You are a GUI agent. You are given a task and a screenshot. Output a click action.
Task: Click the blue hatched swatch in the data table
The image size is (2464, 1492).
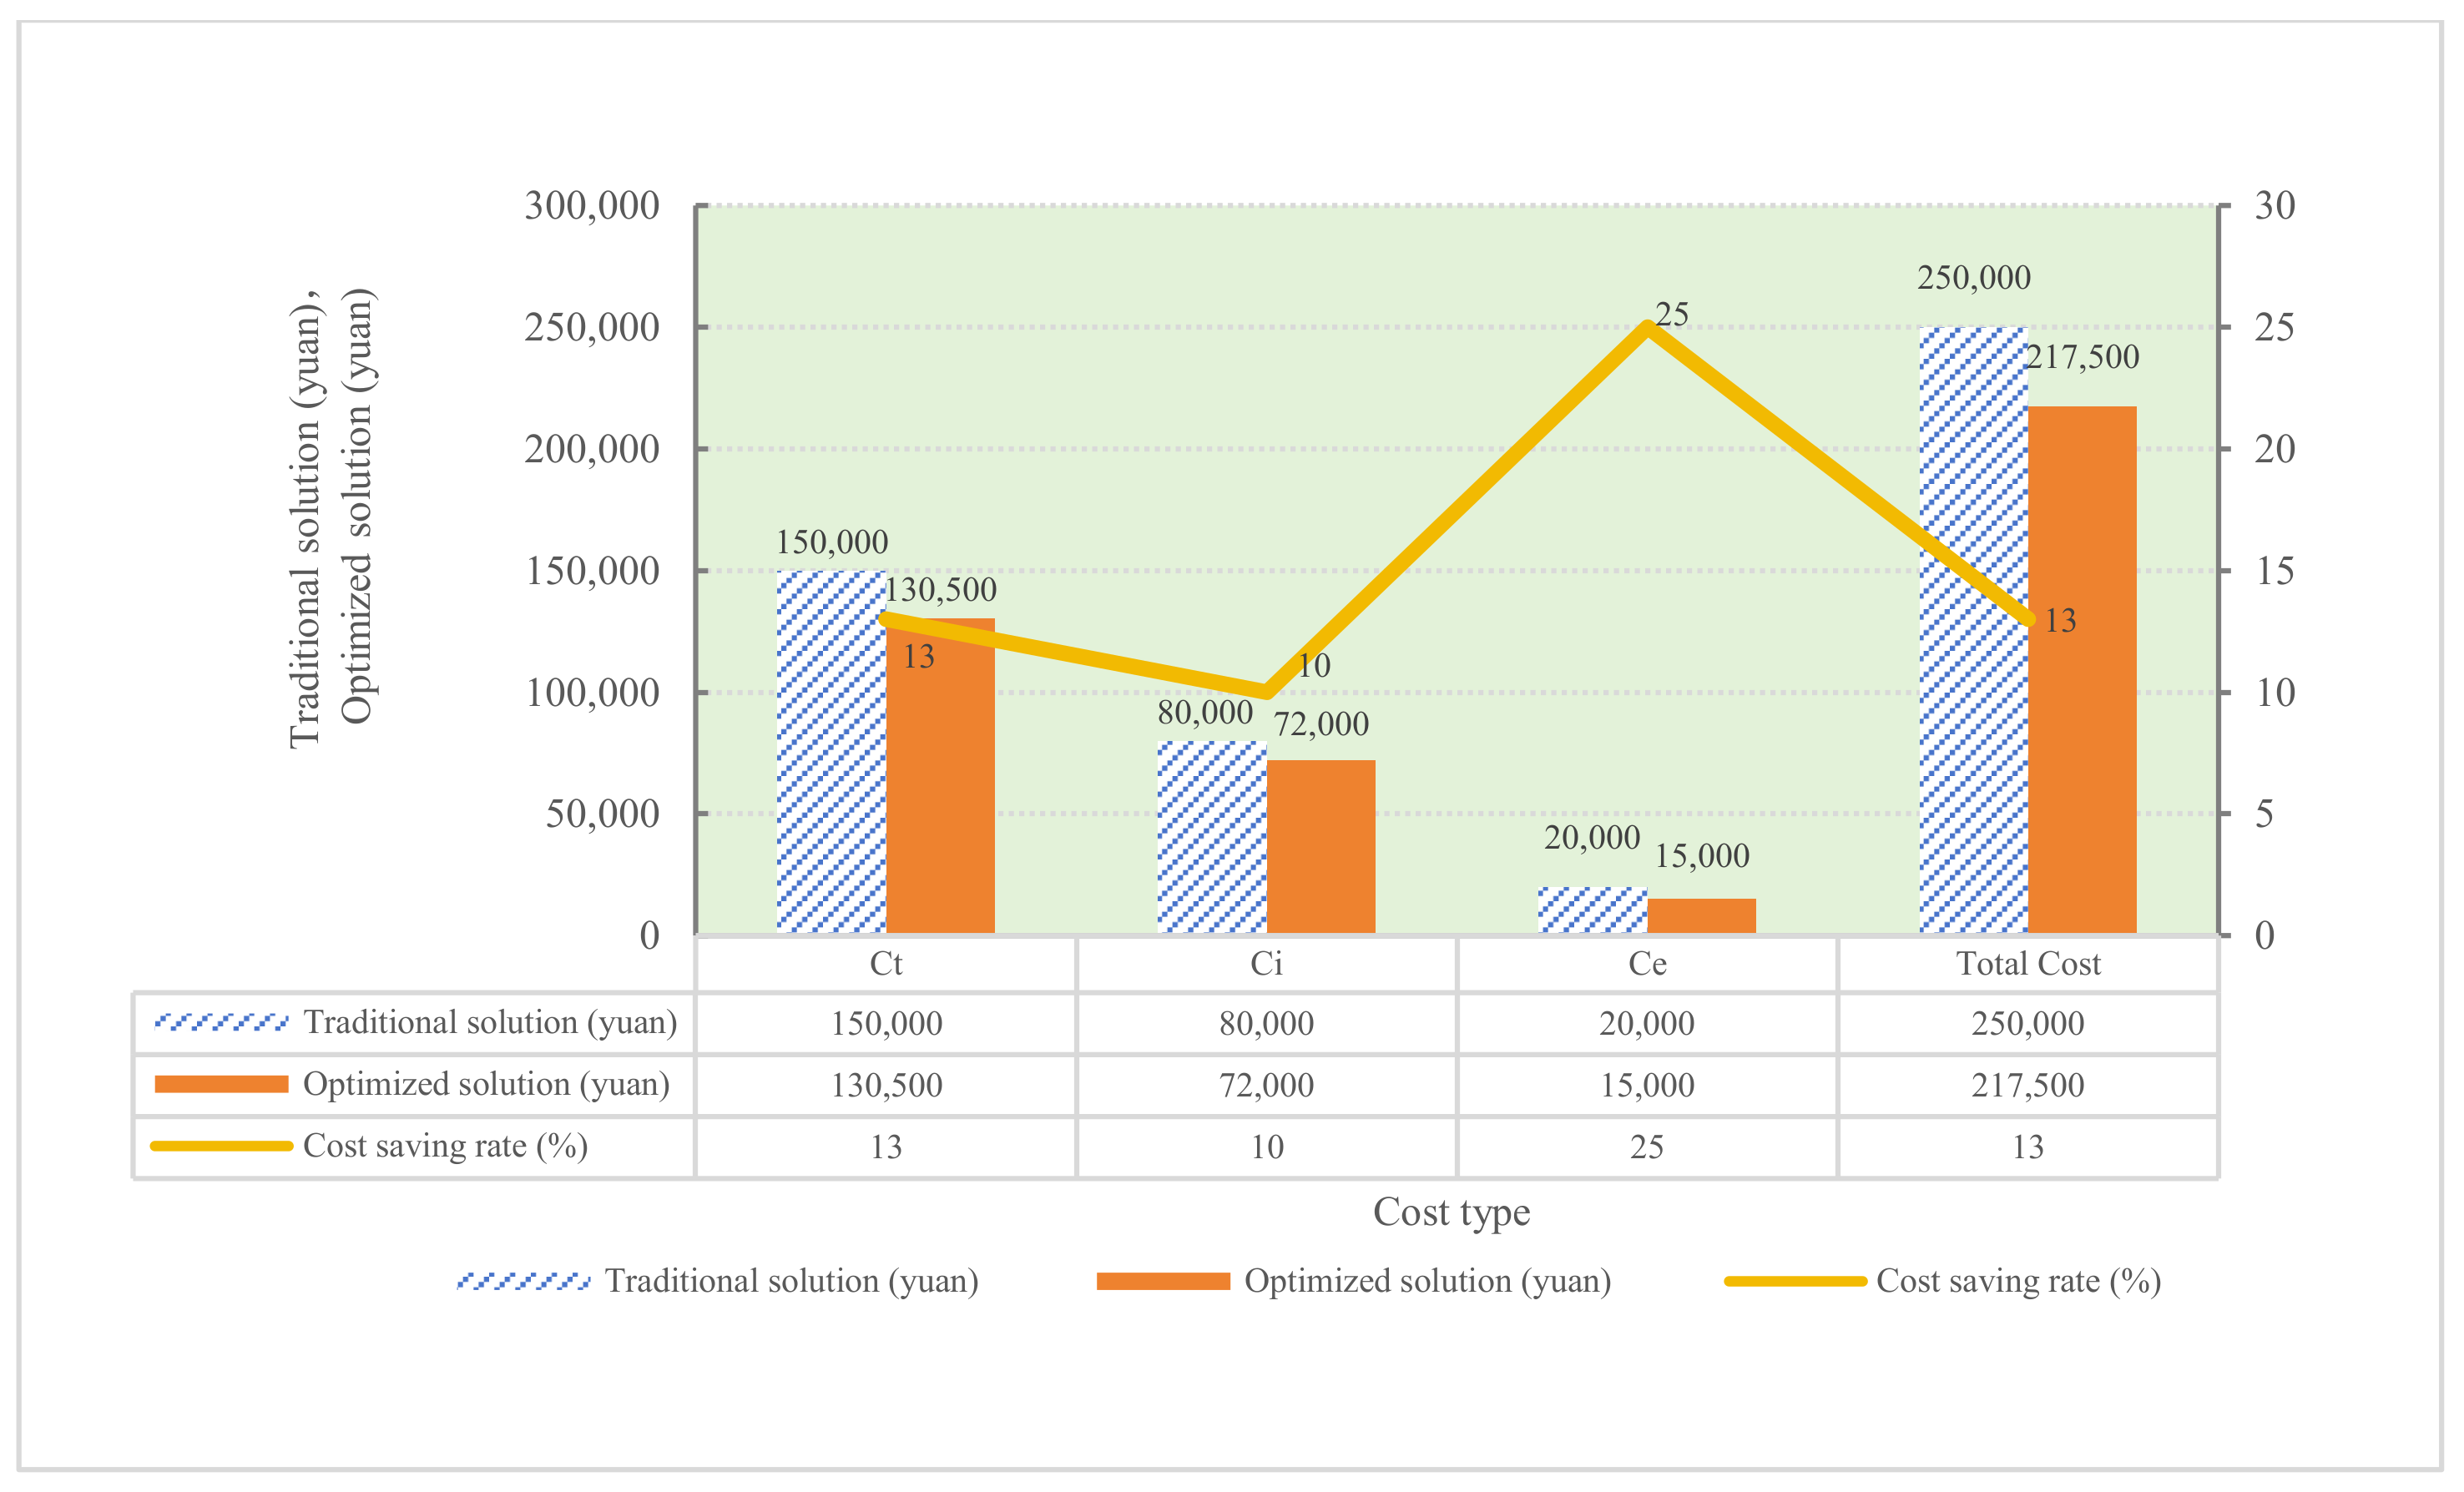pyautogui.click(x=221, y=1022)
